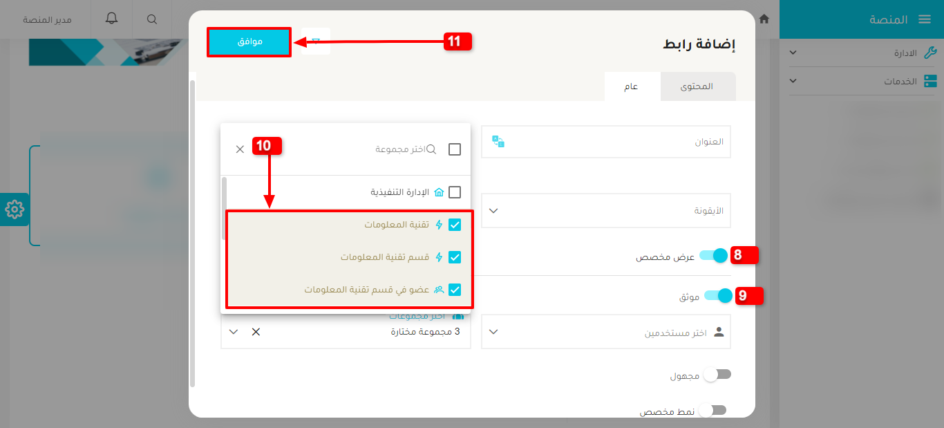
Task: Clear selected groups with the X button
Action: pyautogui.click(x=256, y=331)
